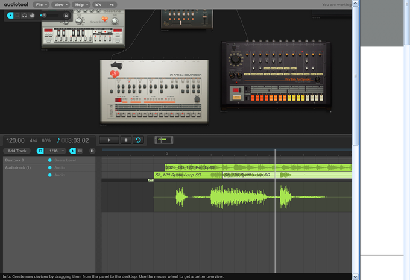The image size is (410, 280).
Task: Click the white Rhythm Composer drum machine
Action: coord(154,92)
